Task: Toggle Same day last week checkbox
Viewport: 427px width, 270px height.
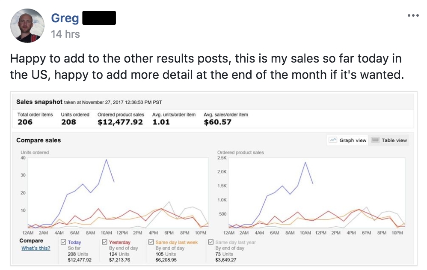Action: tap(151, 242)
